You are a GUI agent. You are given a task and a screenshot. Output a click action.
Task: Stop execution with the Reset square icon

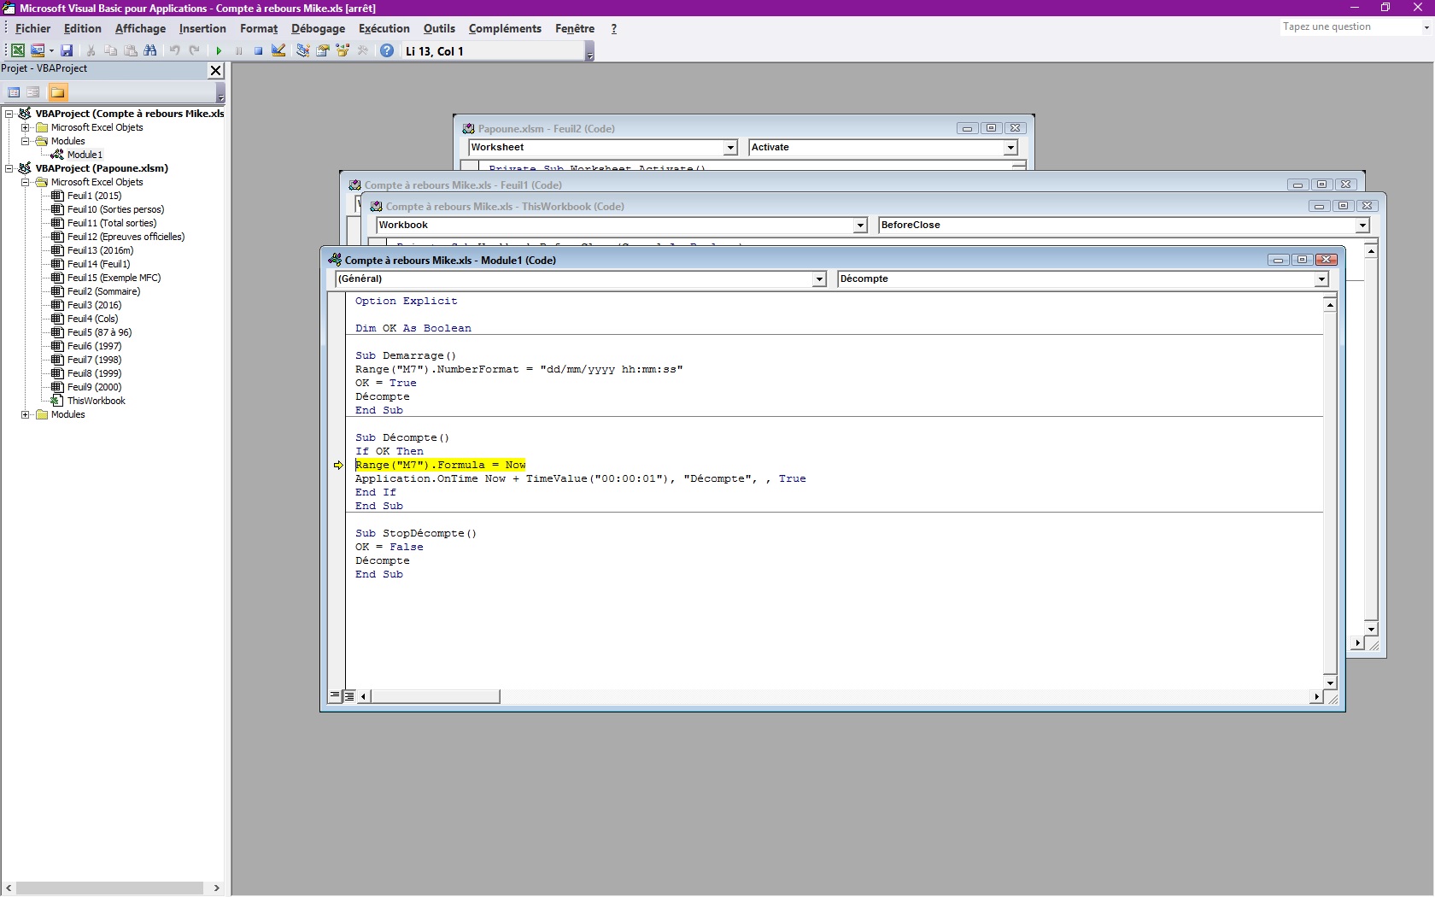258,50
